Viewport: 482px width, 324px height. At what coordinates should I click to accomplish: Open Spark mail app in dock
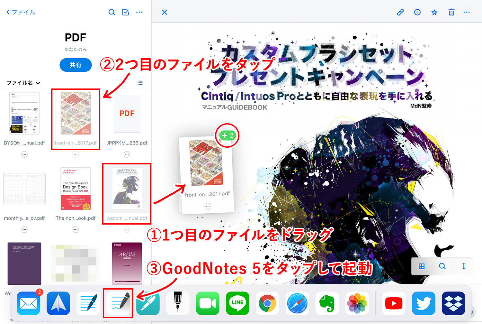[58, 303]
